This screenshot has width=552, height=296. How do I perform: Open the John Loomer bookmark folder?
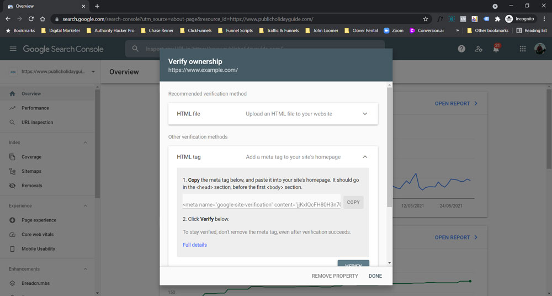coord(321,31)
